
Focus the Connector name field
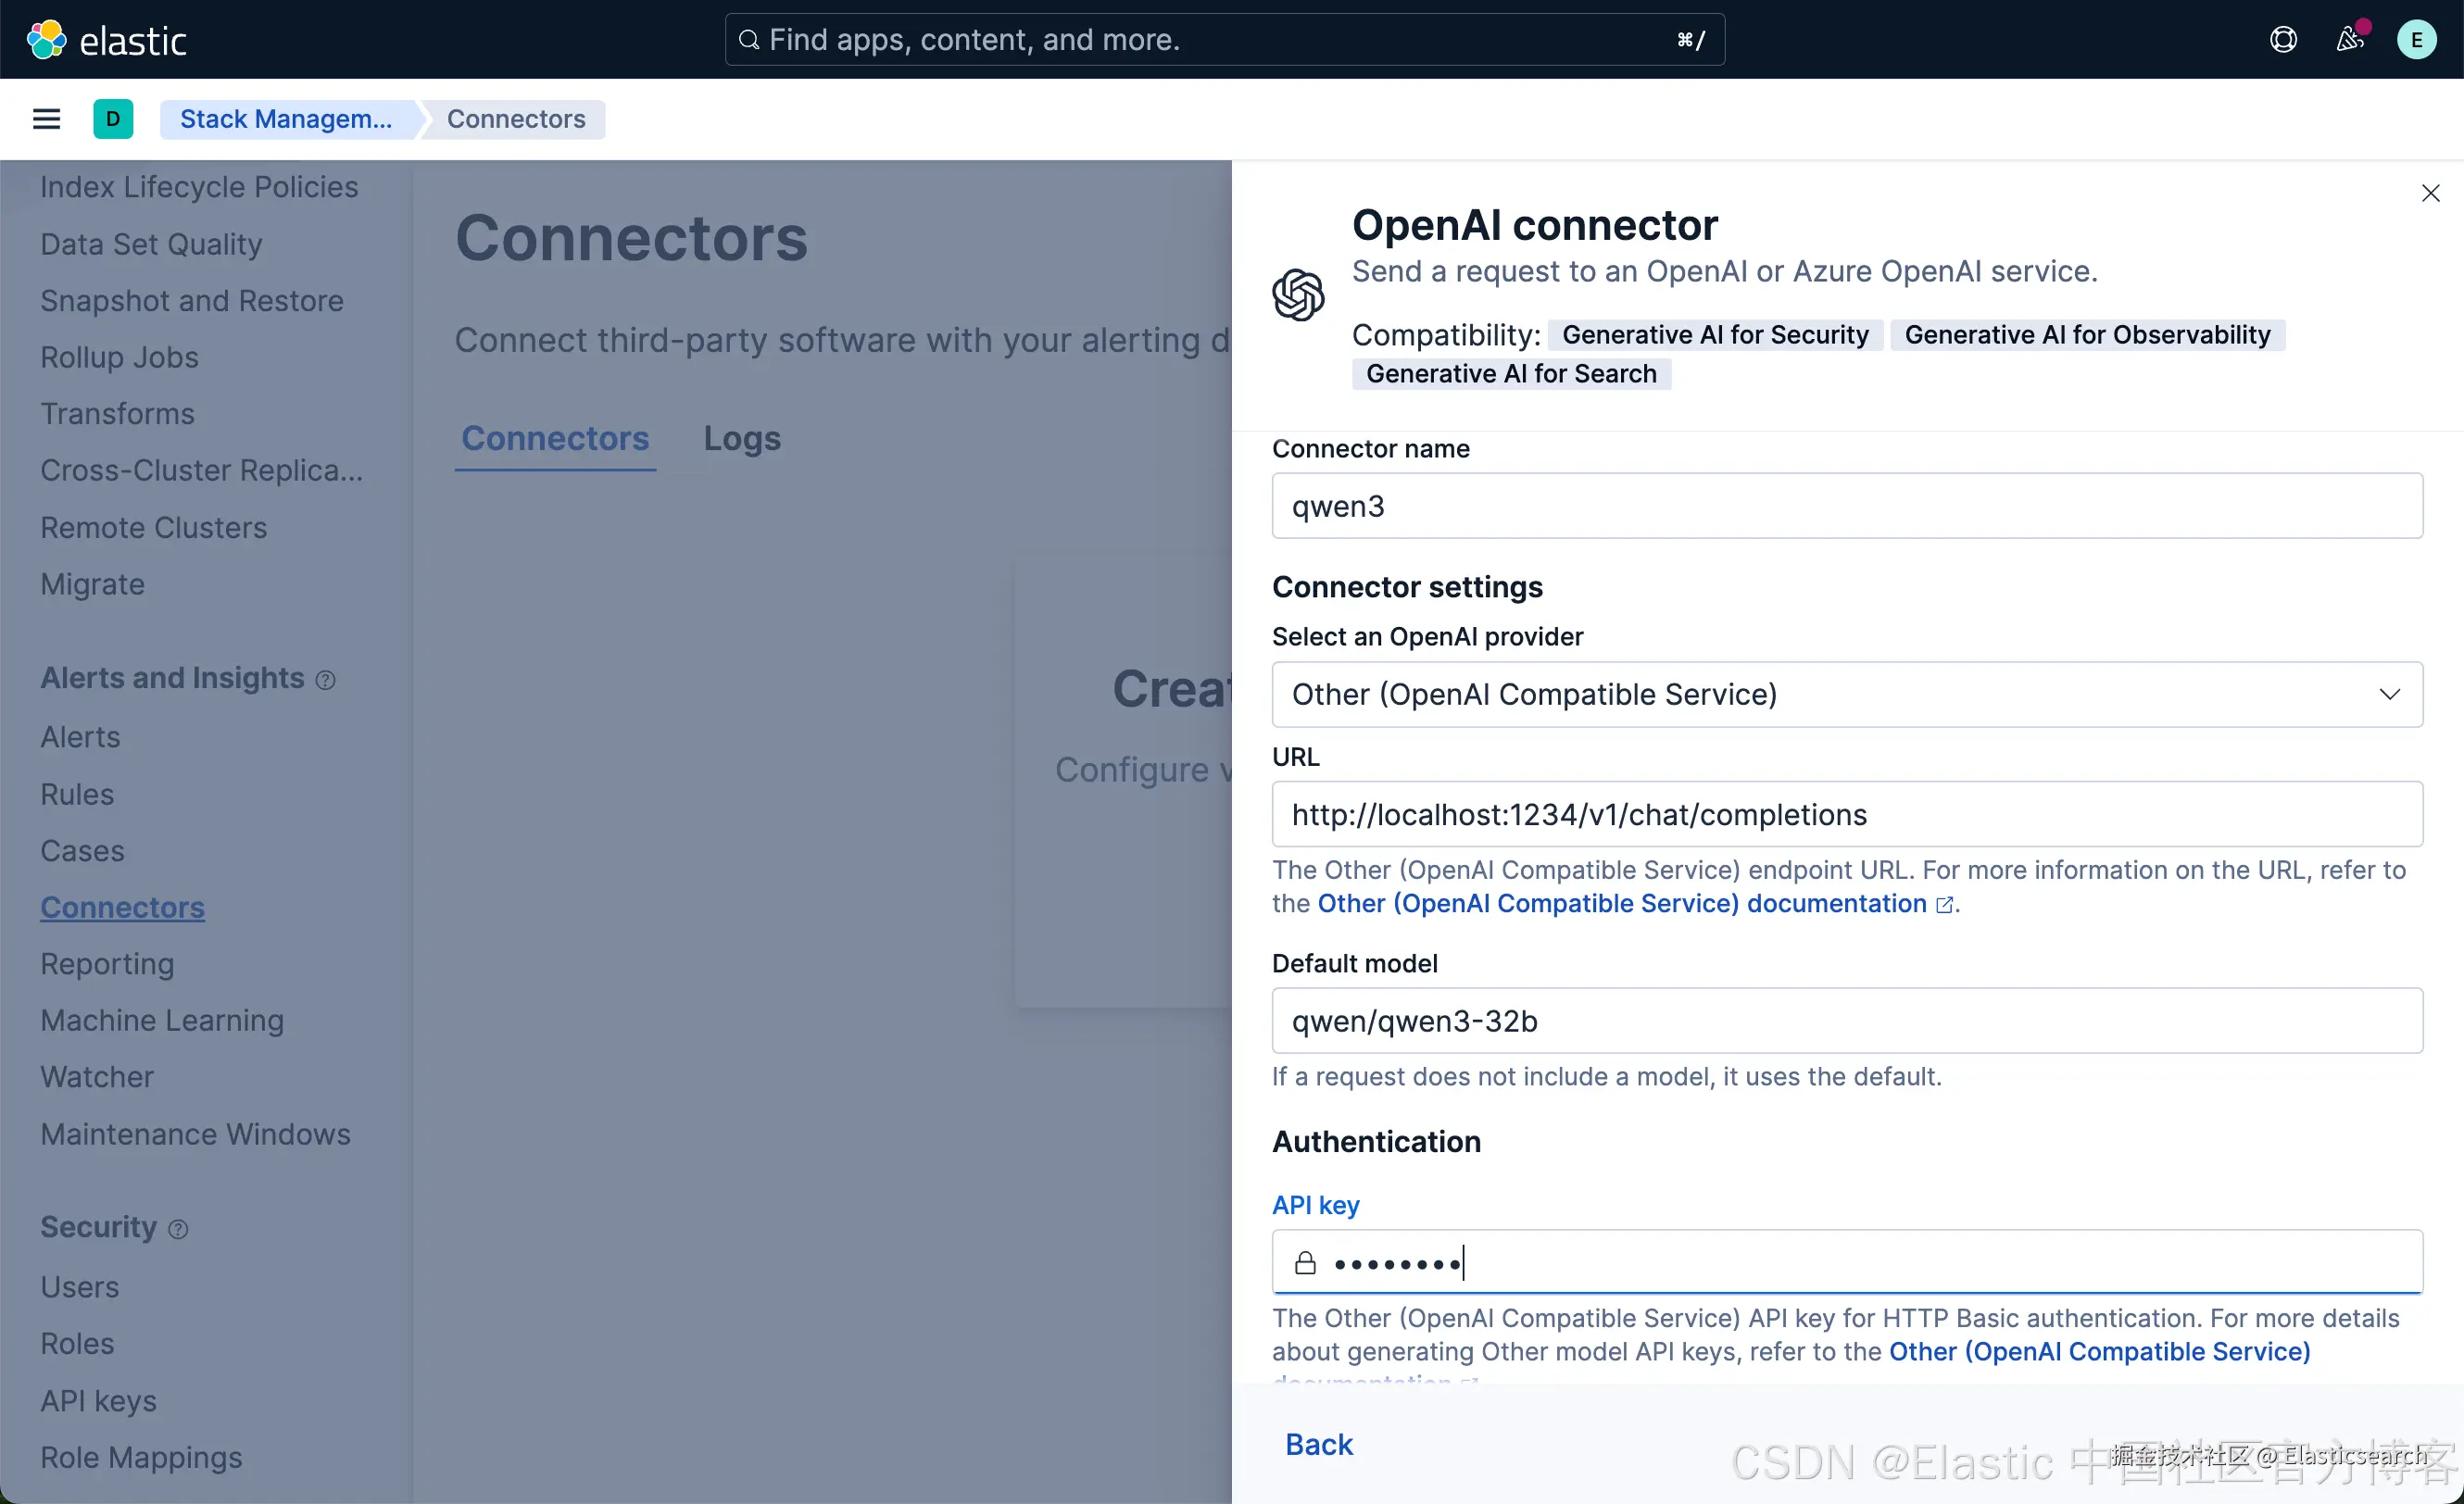1846,506
